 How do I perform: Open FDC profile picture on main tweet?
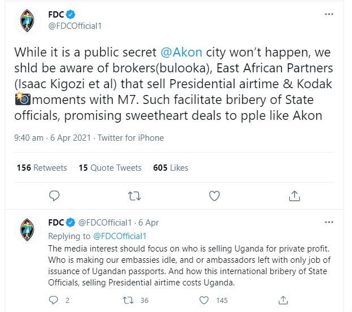pyautogui.click(x=27, y=20)
